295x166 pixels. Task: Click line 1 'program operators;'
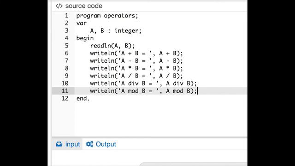coord(107,16)
